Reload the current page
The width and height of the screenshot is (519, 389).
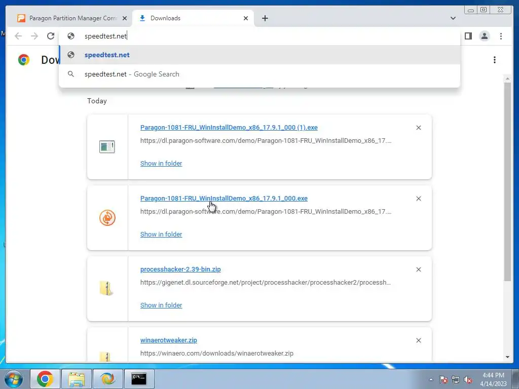(x=51, y=36)
